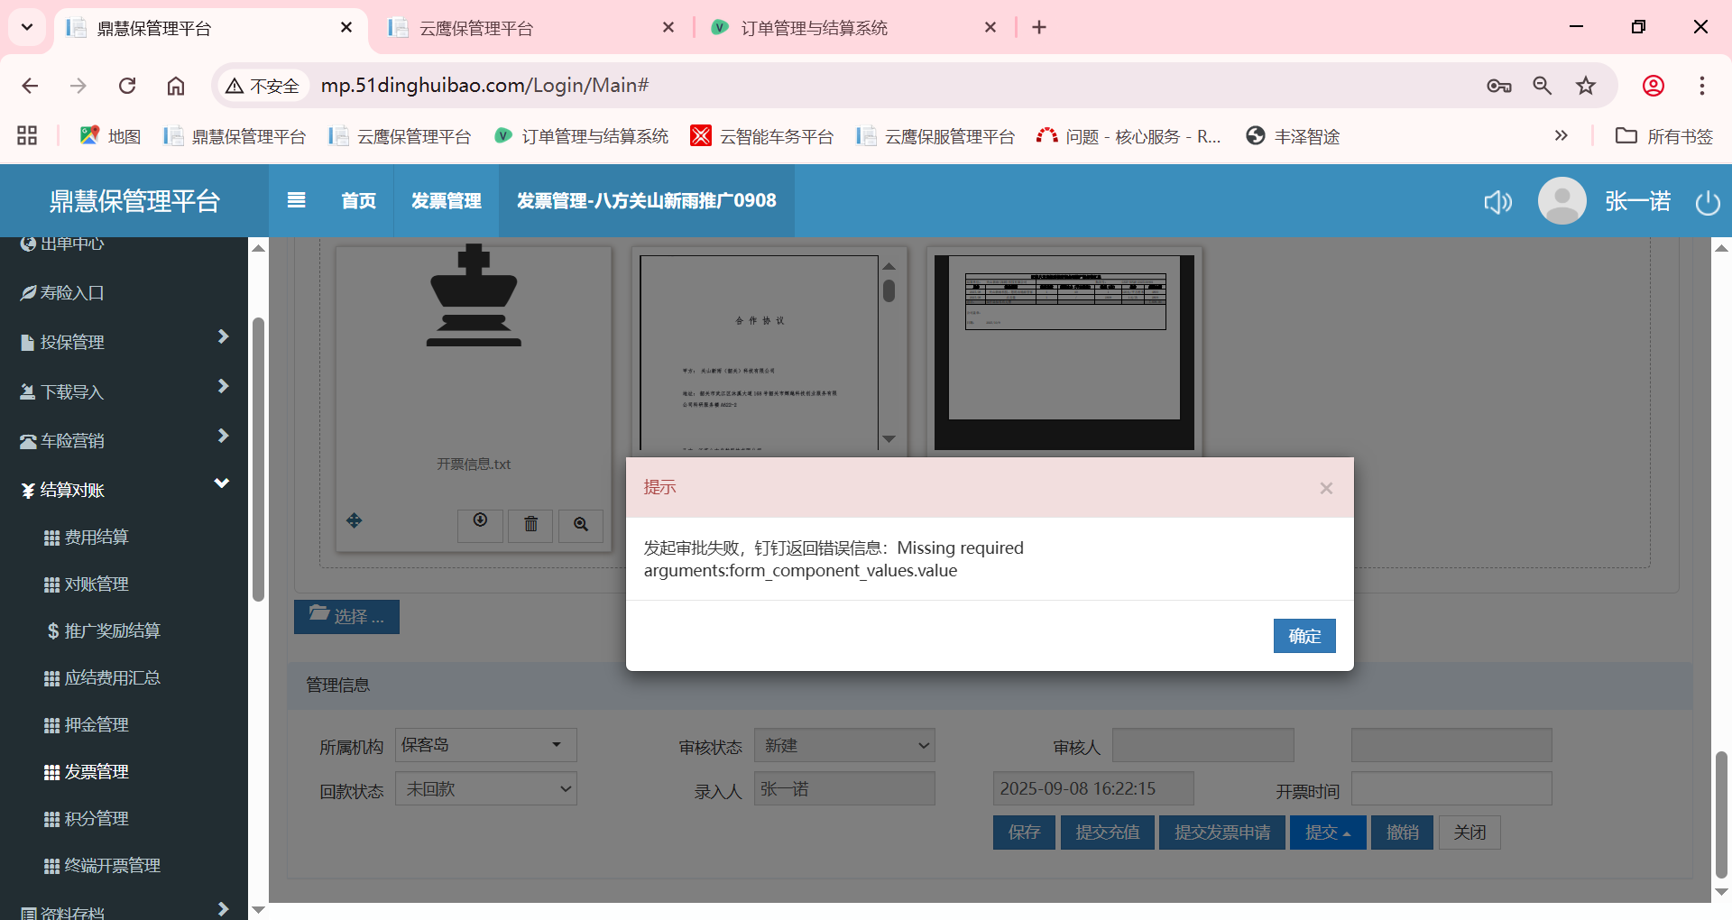The height and width of the screenshot is (920, 1732).
Task: Switch to the 订单管理与结算系统 browser tab
Action: coord(852,28)
